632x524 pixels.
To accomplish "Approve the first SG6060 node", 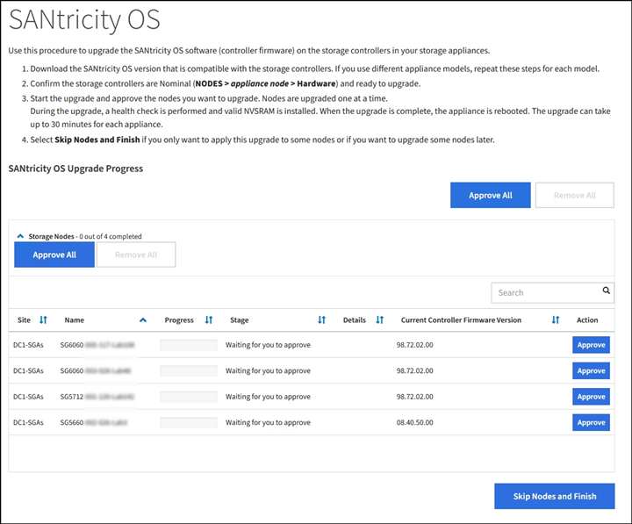I will pos(591,345).
